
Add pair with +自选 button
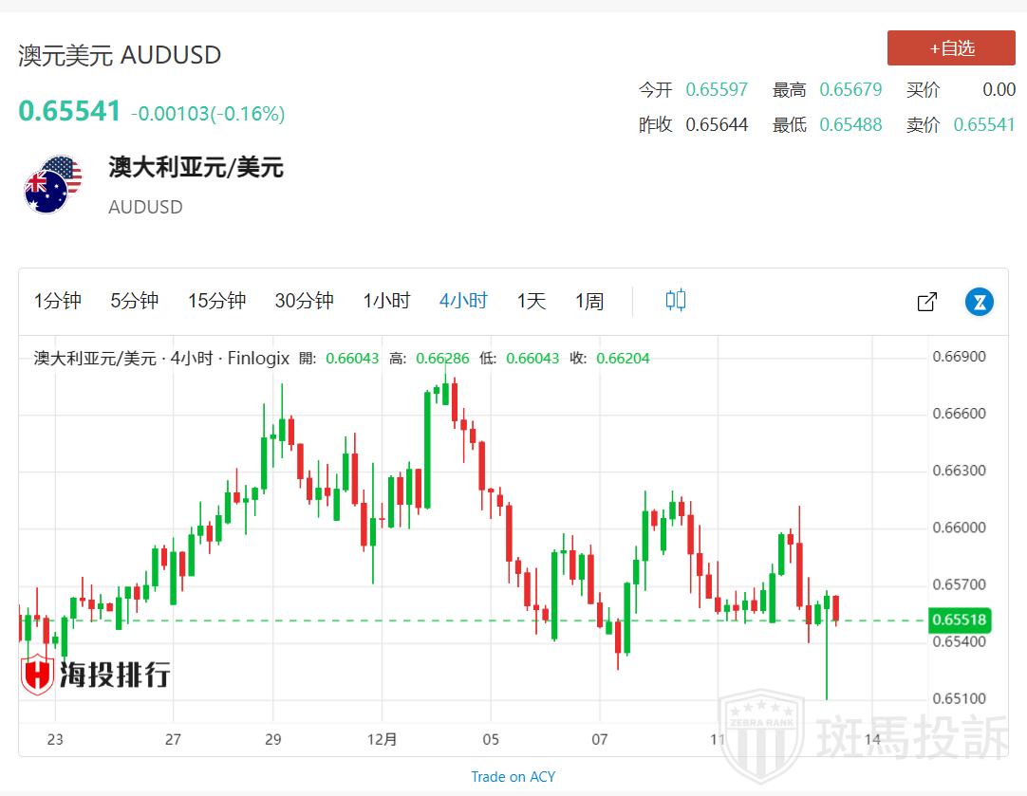[950, 48]
